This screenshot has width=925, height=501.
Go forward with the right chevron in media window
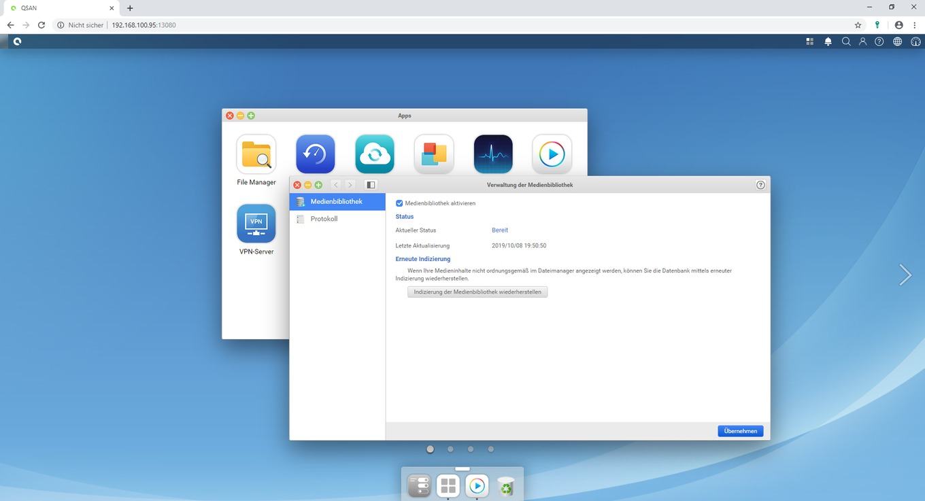pos(350,185)
